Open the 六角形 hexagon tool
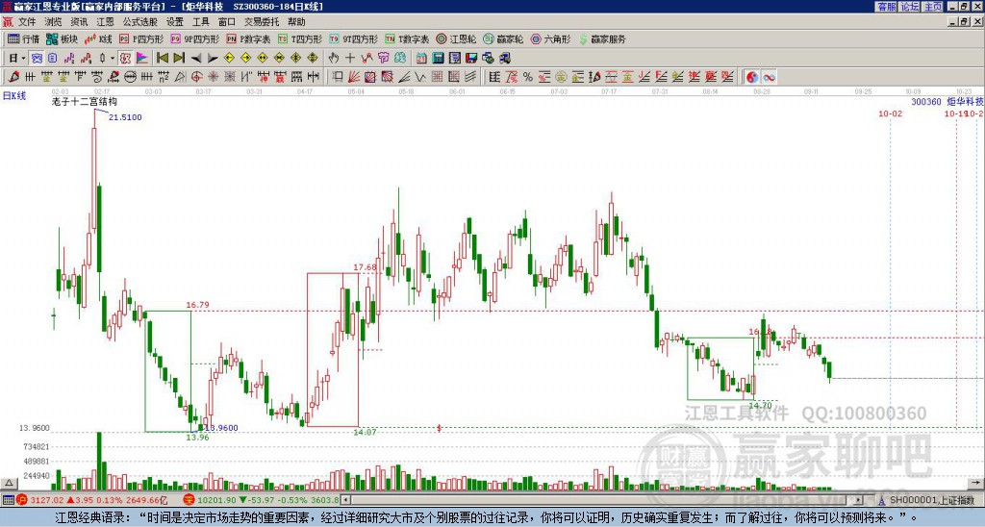This screenshot has width=985, height=527. (550, 38)
